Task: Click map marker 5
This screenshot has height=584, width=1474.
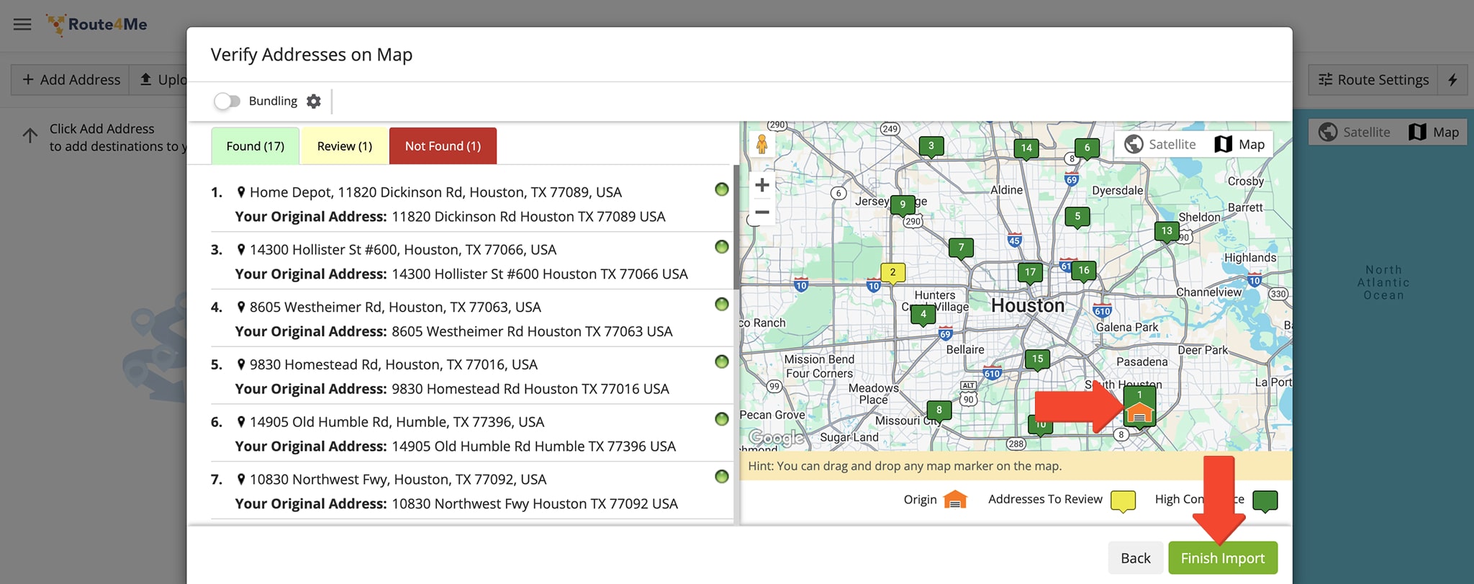Action: point(1077,217)
